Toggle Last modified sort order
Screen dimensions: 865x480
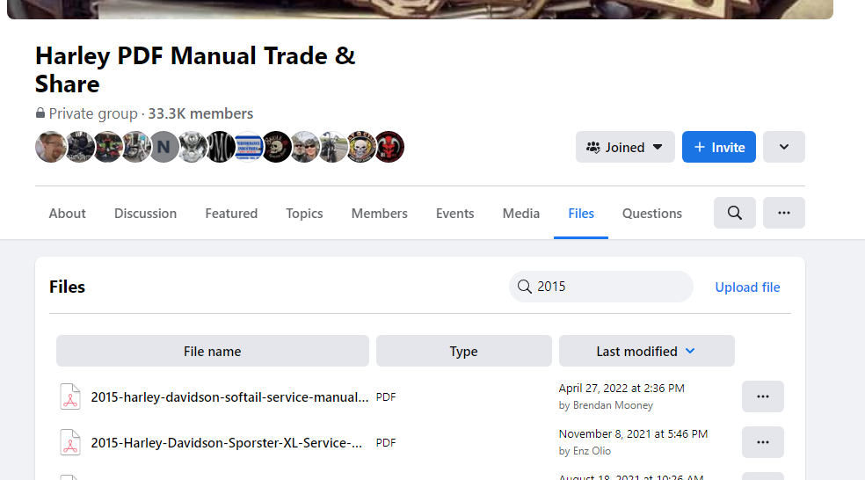(x=646, y=351)
